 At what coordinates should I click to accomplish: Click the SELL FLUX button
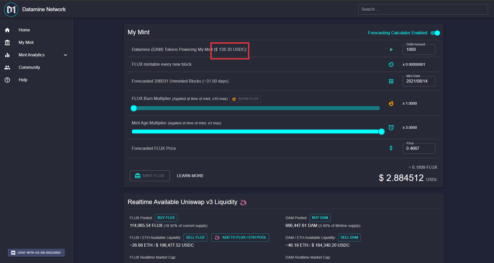point(195,238)
